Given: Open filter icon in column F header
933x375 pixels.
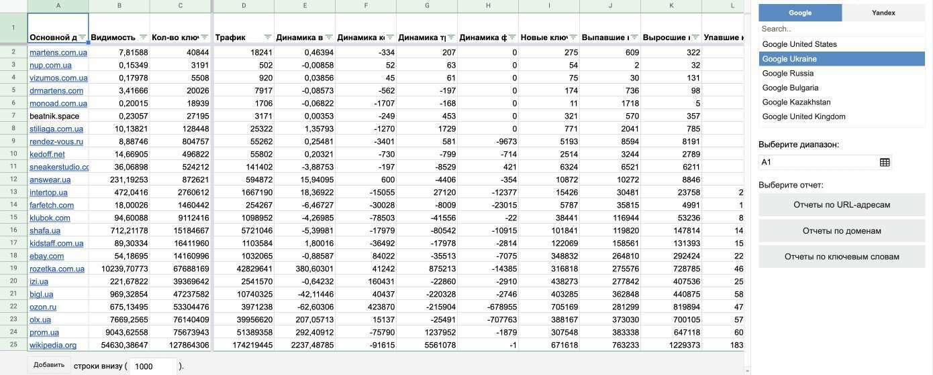Looking at the screenshot, I should pos(390,37).
